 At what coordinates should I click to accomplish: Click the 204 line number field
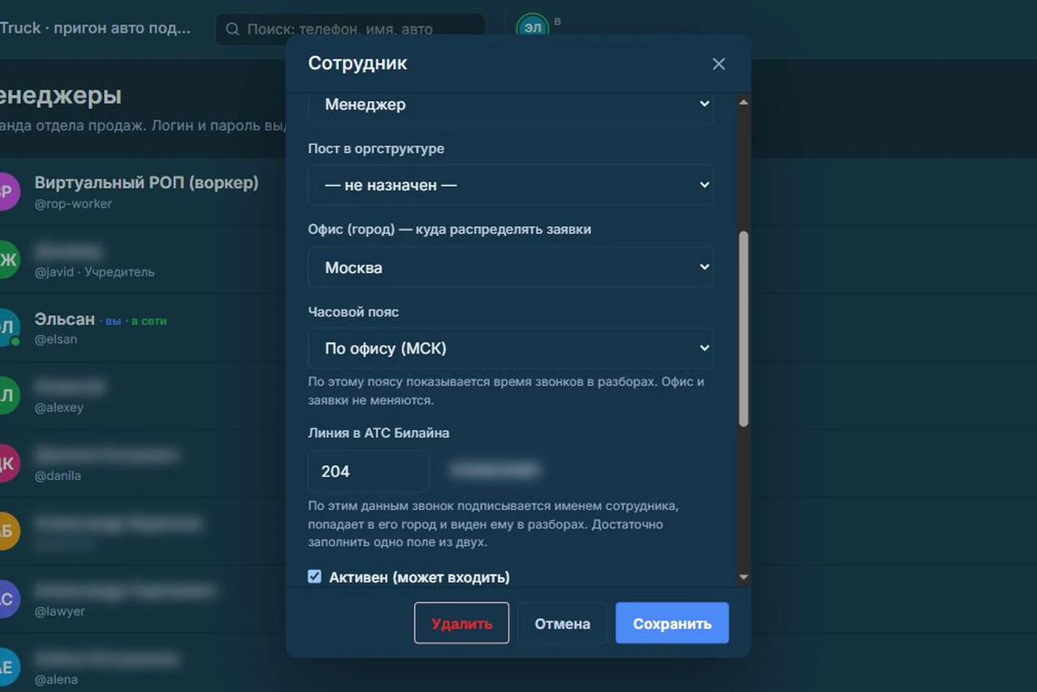coord(368,471)
